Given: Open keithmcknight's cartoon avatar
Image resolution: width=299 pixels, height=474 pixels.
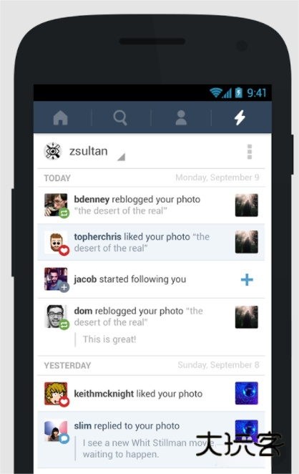Looking at the screenshot, I should click(x=57, y=394).
